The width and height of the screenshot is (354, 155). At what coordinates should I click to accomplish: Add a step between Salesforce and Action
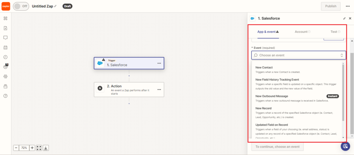point(129,76)
